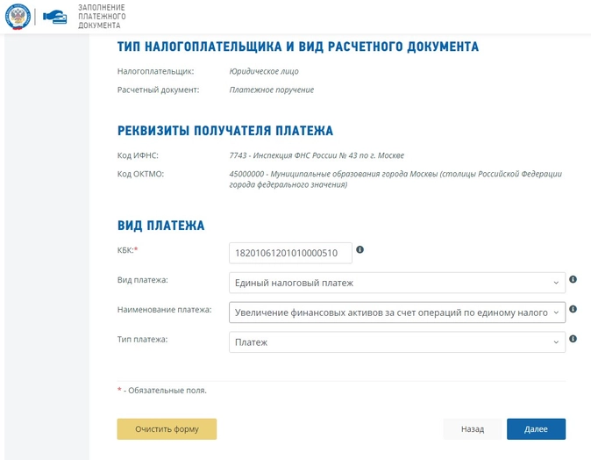Expand the Наименование платежа dropdown
Image resolution: width=591 pixels, height=460 pixels.
point(397,313)
